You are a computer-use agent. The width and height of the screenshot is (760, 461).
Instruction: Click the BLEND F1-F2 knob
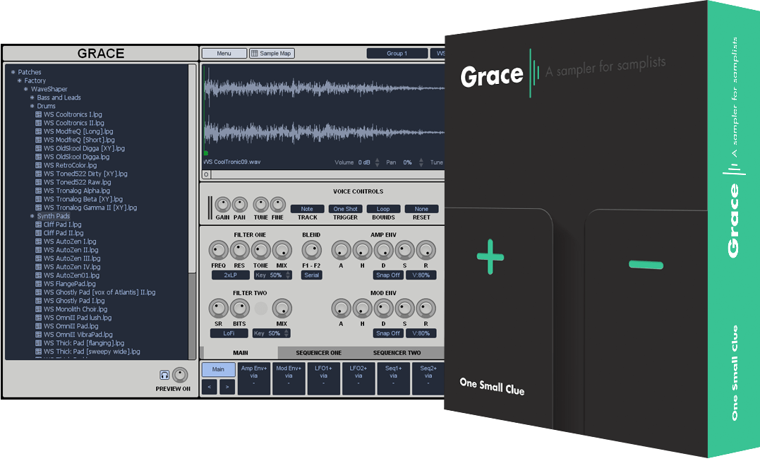[311, 251]
